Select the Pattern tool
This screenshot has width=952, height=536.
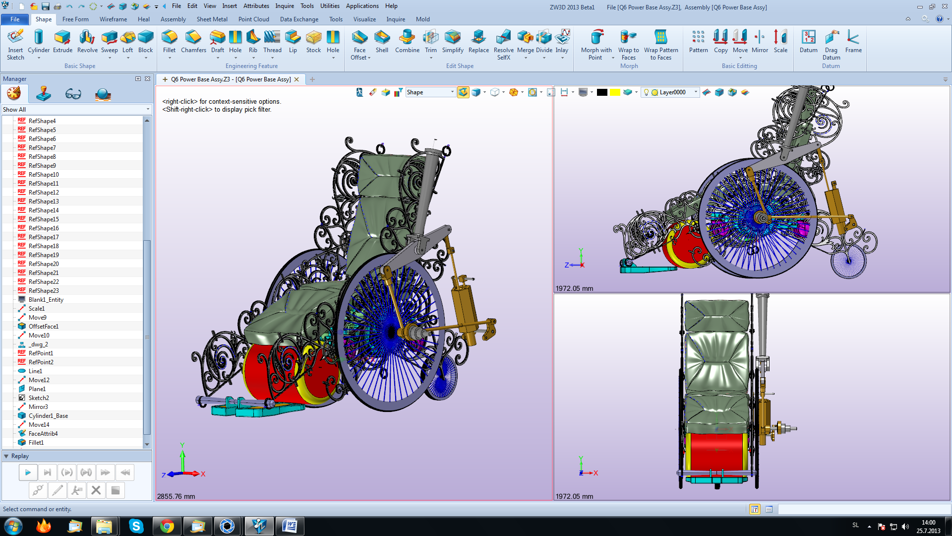click(698, 41)
